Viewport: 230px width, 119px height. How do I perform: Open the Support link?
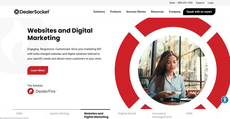click(200, 3)
